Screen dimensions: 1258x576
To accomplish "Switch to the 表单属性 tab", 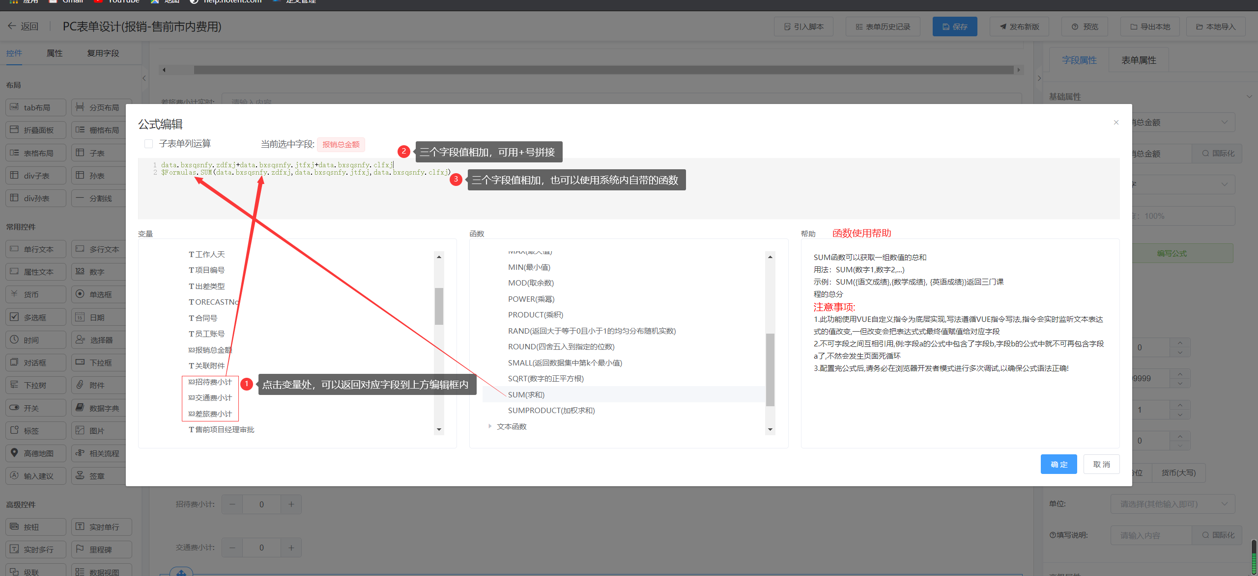I will (1138, 60).
